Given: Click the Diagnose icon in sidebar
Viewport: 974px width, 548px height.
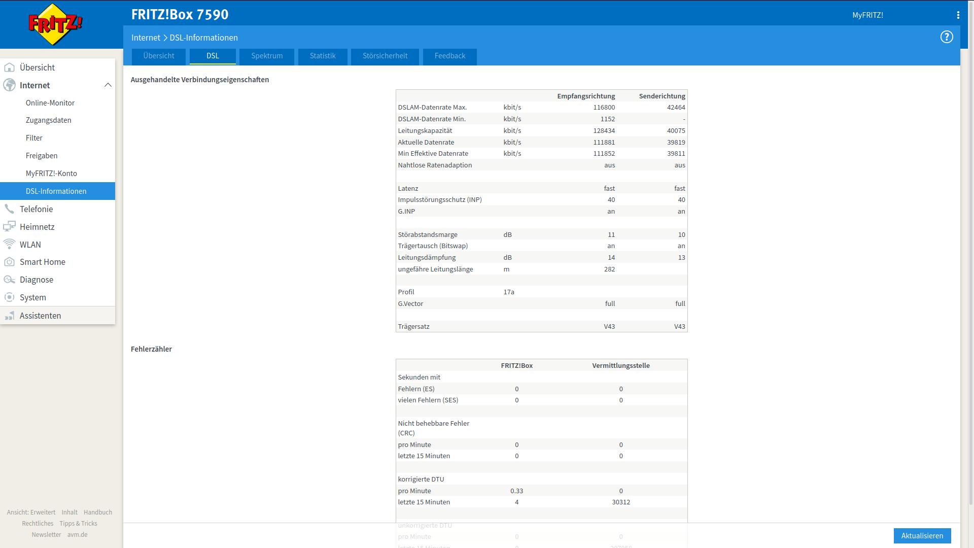Looking at the screenshot, I should pyautogui.click(x=9, y=280).
